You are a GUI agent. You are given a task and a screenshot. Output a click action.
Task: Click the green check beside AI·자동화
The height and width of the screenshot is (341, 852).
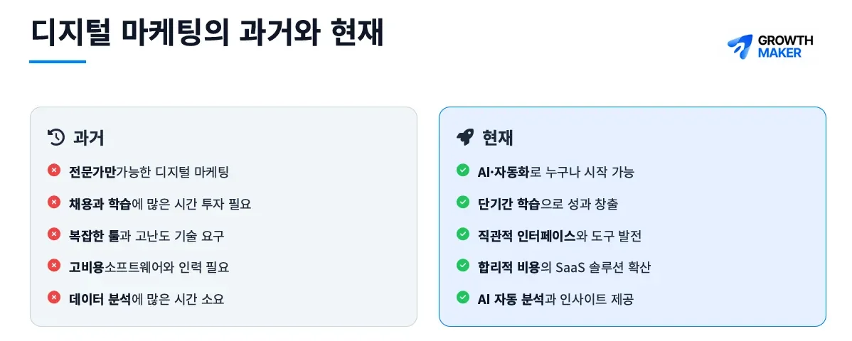click(x=463, y=170)
